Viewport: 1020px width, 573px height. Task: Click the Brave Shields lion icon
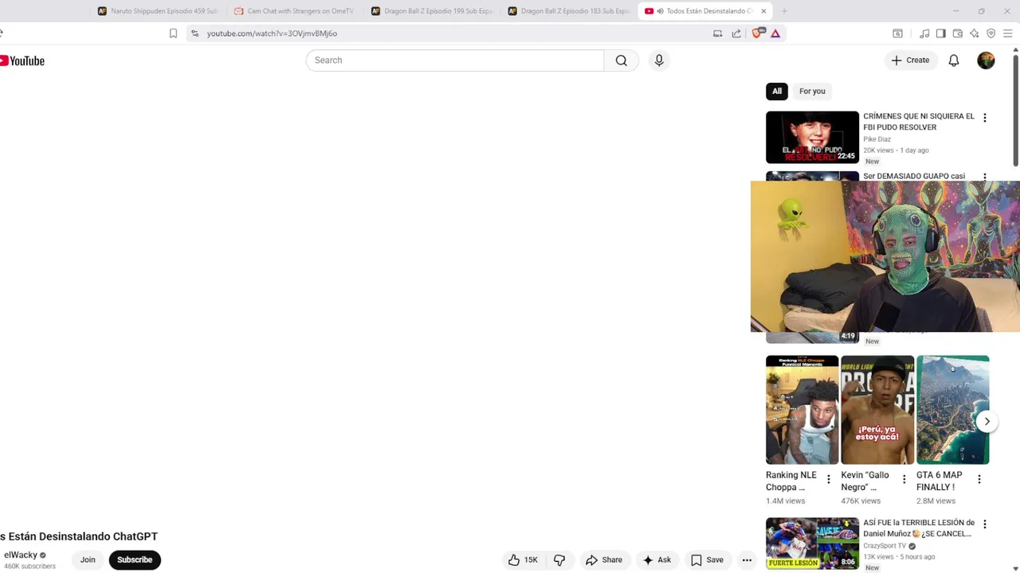click(x=757, y=33)
